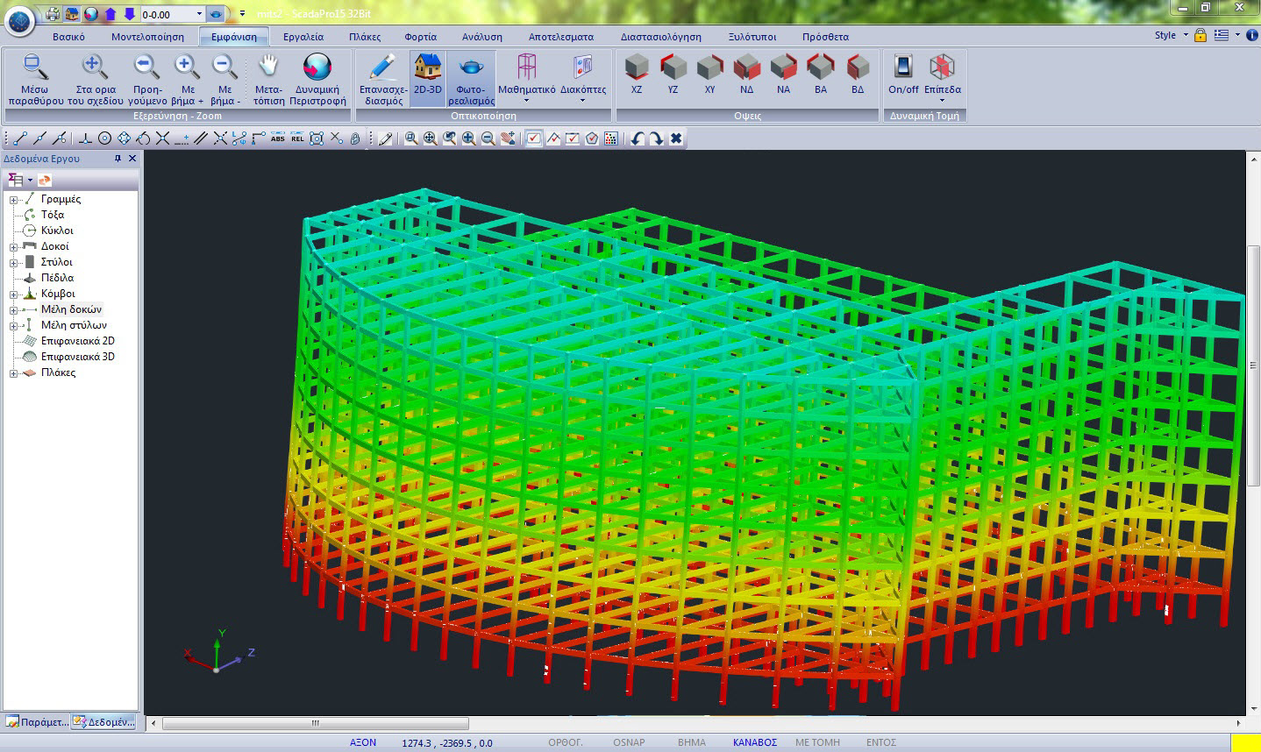Click ΚΑΝΑΒΟΣ in the status bar
This screenshot has height=752, width=1261.
point(754,742)
